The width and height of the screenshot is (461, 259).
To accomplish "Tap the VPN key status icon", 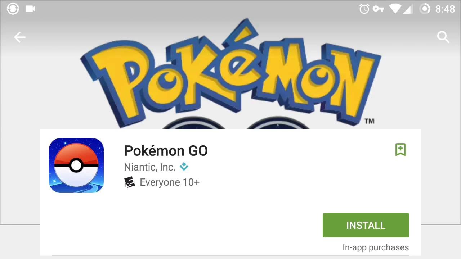I will 378,9.
